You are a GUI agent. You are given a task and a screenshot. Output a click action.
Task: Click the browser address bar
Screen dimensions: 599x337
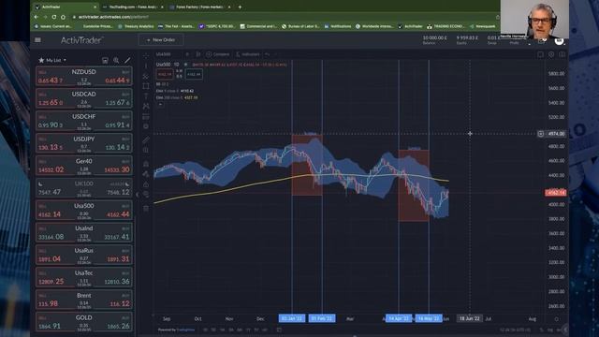pyautogui.click(x=283, y=17)
